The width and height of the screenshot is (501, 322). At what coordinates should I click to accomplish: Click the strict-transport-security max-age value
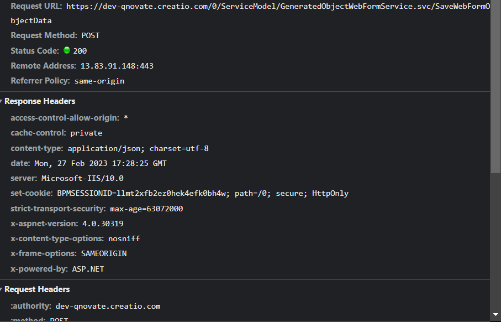[x=146, y=209]
